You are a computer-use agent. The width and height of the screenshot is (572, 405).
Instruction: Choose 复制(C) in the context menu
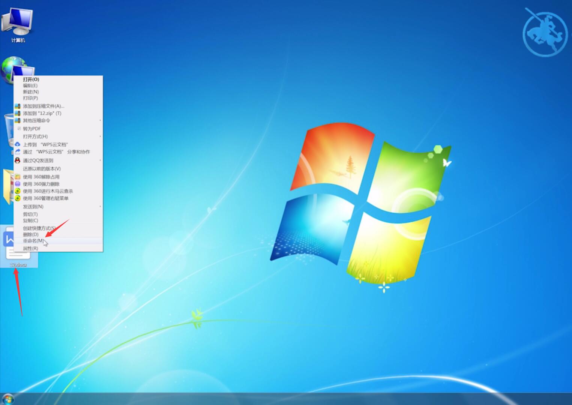(58, 220)
